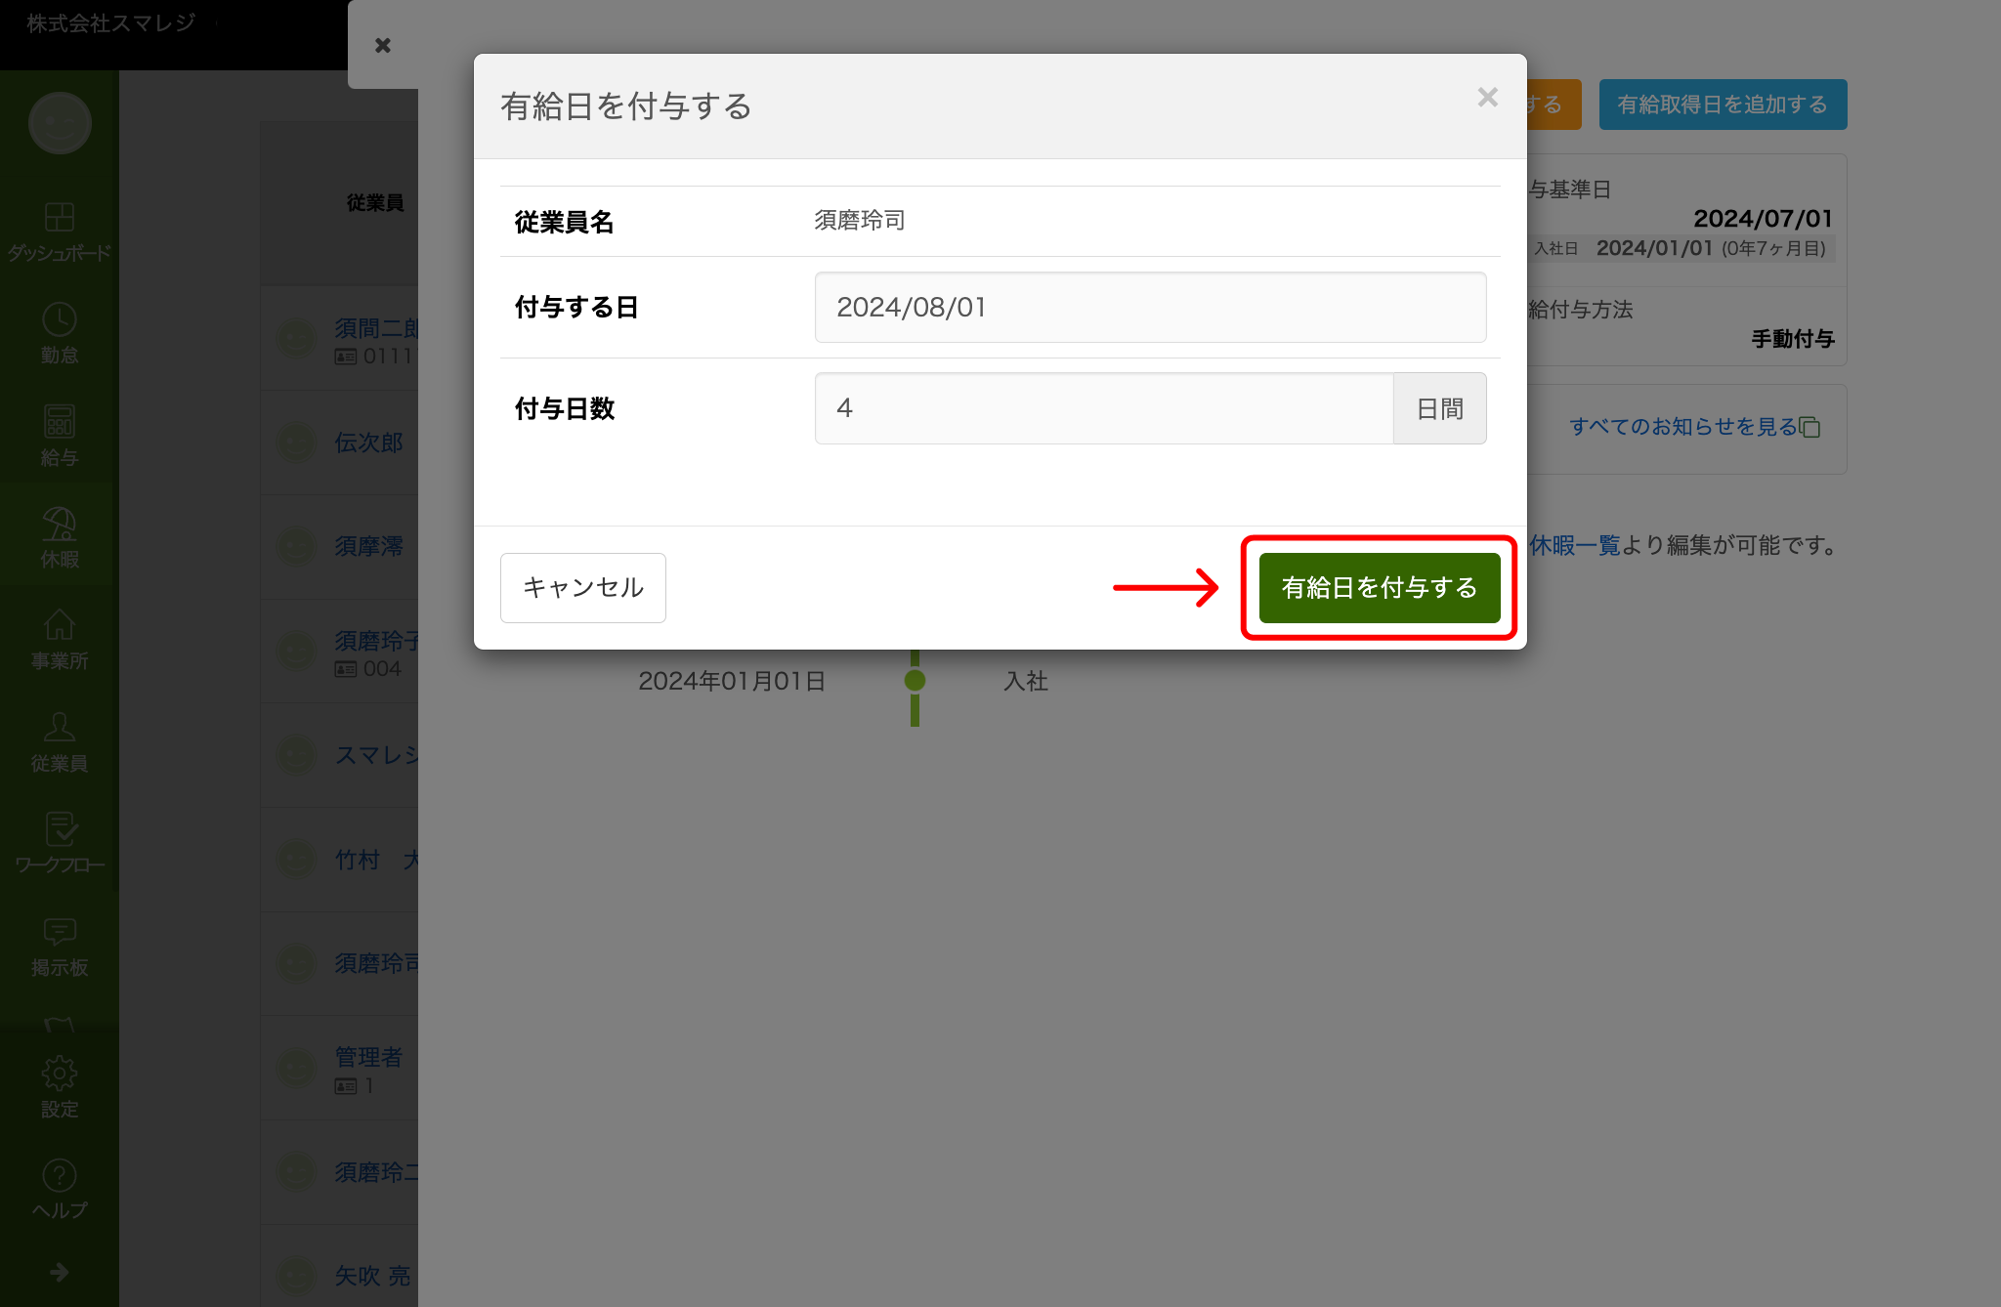Close the 有給日を付与する dialog

pos(1487,98)
